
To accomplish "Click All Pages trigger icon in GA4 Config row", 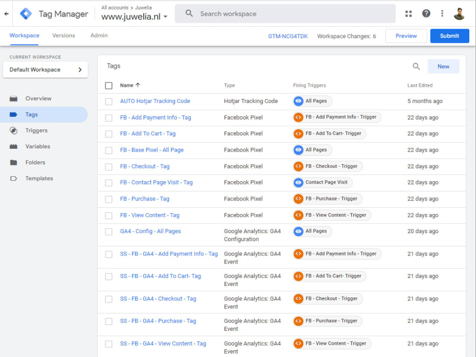I will 298,232.
